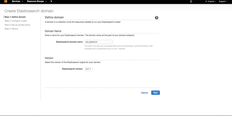Image resolution: width=232 pixels, height=116 pixels.
Task: Open the Resource Groups menu
Action: [37, 1]
